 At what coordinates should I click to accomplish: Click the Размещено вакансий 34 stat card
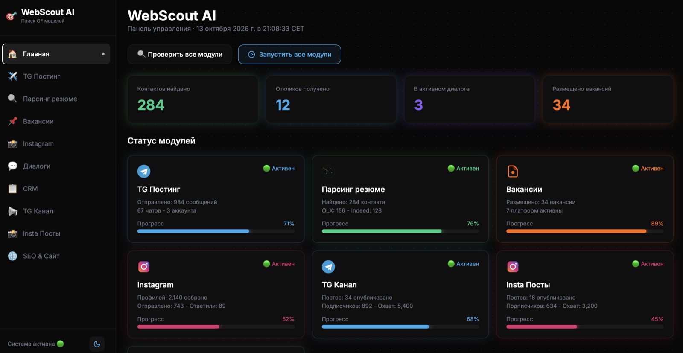tap(608, 99)
